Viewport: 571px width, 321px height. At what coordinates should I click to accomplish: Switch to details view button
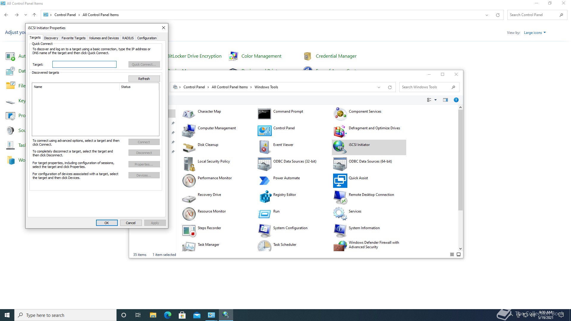pos(452,254)
